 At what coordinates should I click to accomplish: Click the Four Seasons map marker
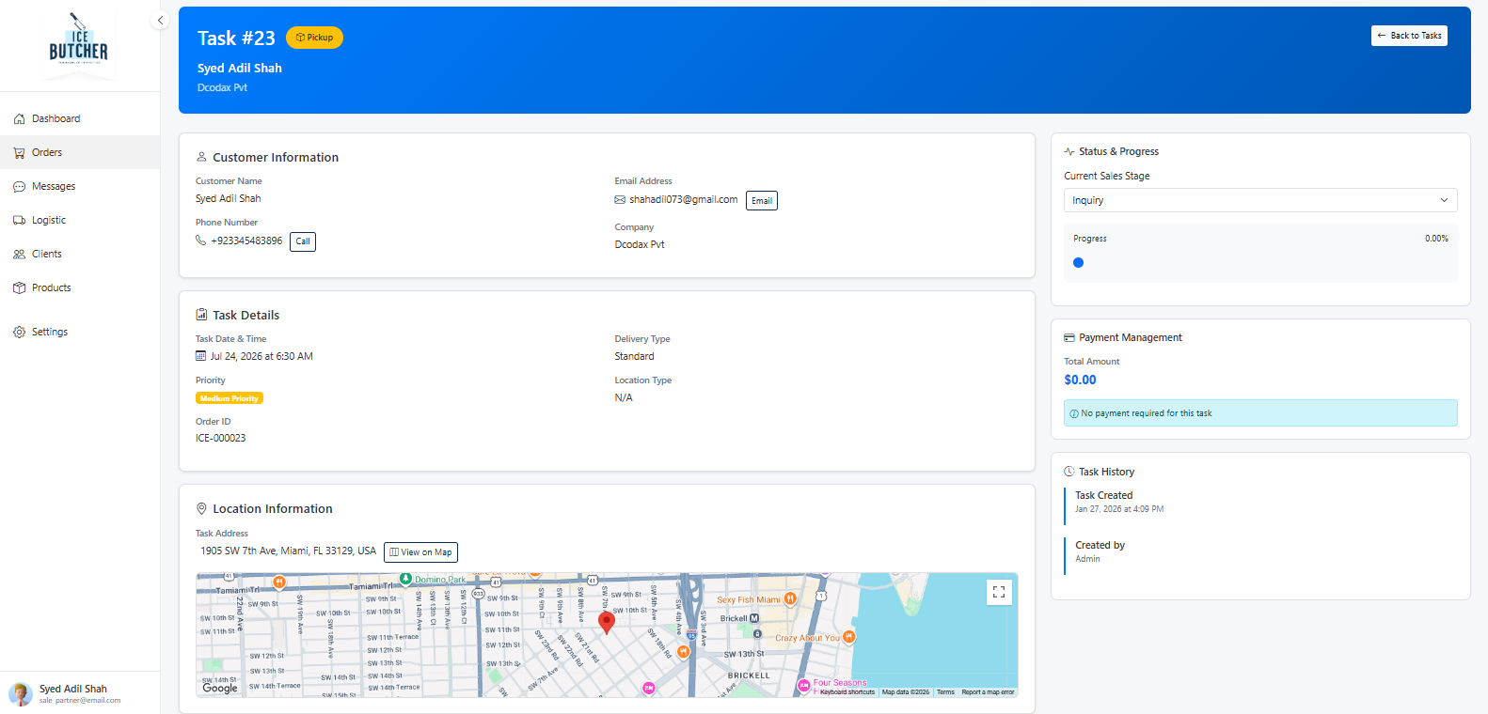click(804, 686)
